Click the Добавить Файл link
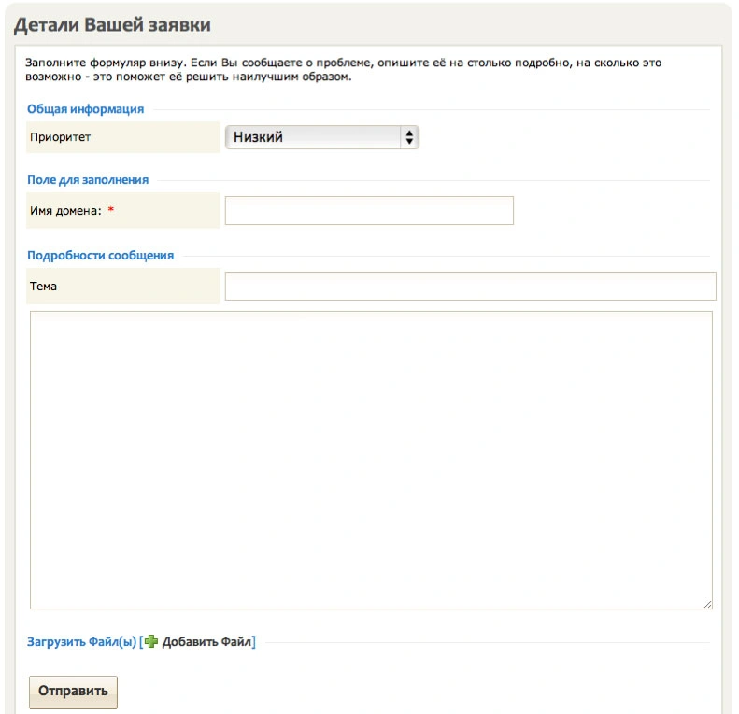Image resolution: width=739 pixels, height=714 pixels. (206, 641)
